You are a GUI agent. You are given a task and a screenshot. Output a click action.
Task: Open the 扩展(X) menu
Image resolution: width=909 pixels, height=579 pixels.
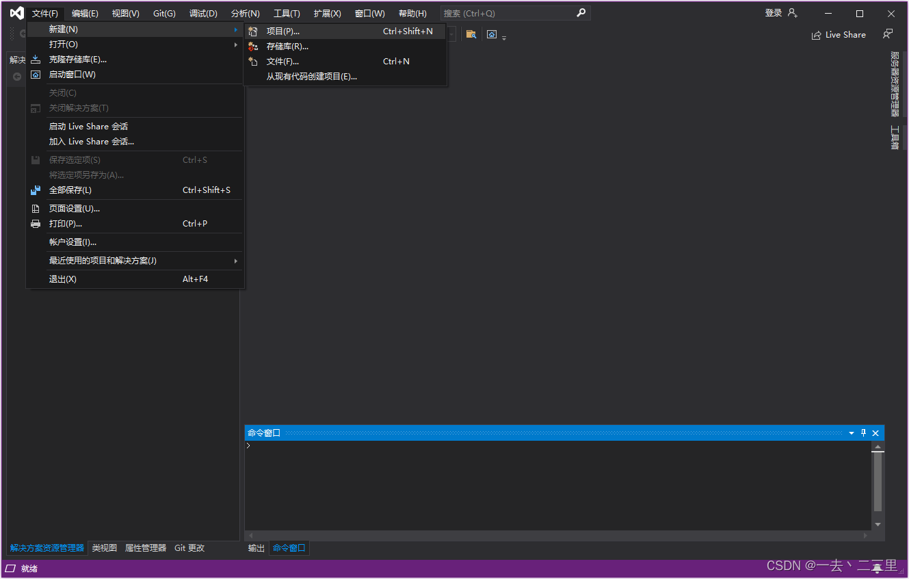point(328,14)
